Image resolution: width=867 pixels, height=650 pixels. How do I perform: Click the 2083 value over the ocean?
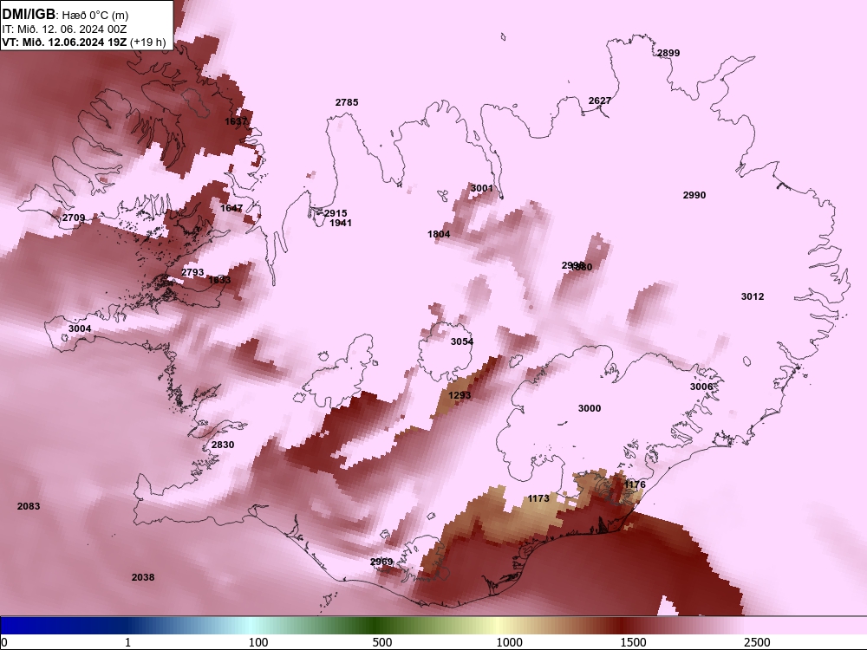click(29, 506)
